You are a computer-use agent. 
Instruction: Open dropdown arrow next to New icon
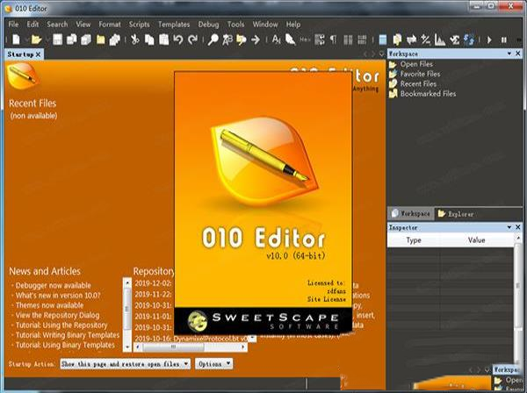coord(25,40)
